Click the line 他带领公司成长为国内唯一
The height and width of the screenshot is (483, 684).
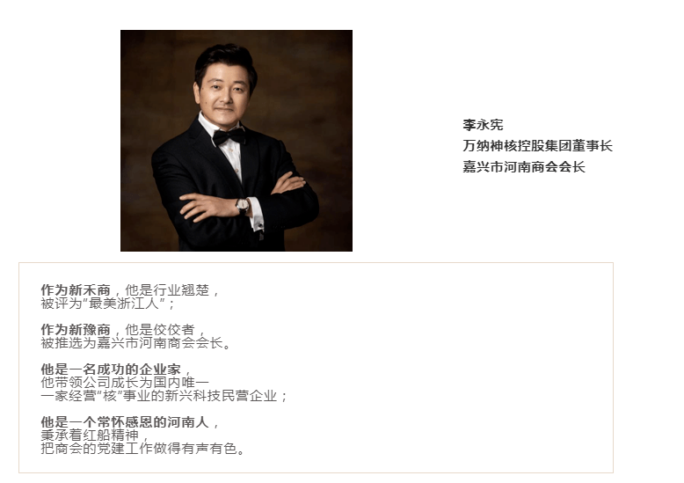click(125, 383)
